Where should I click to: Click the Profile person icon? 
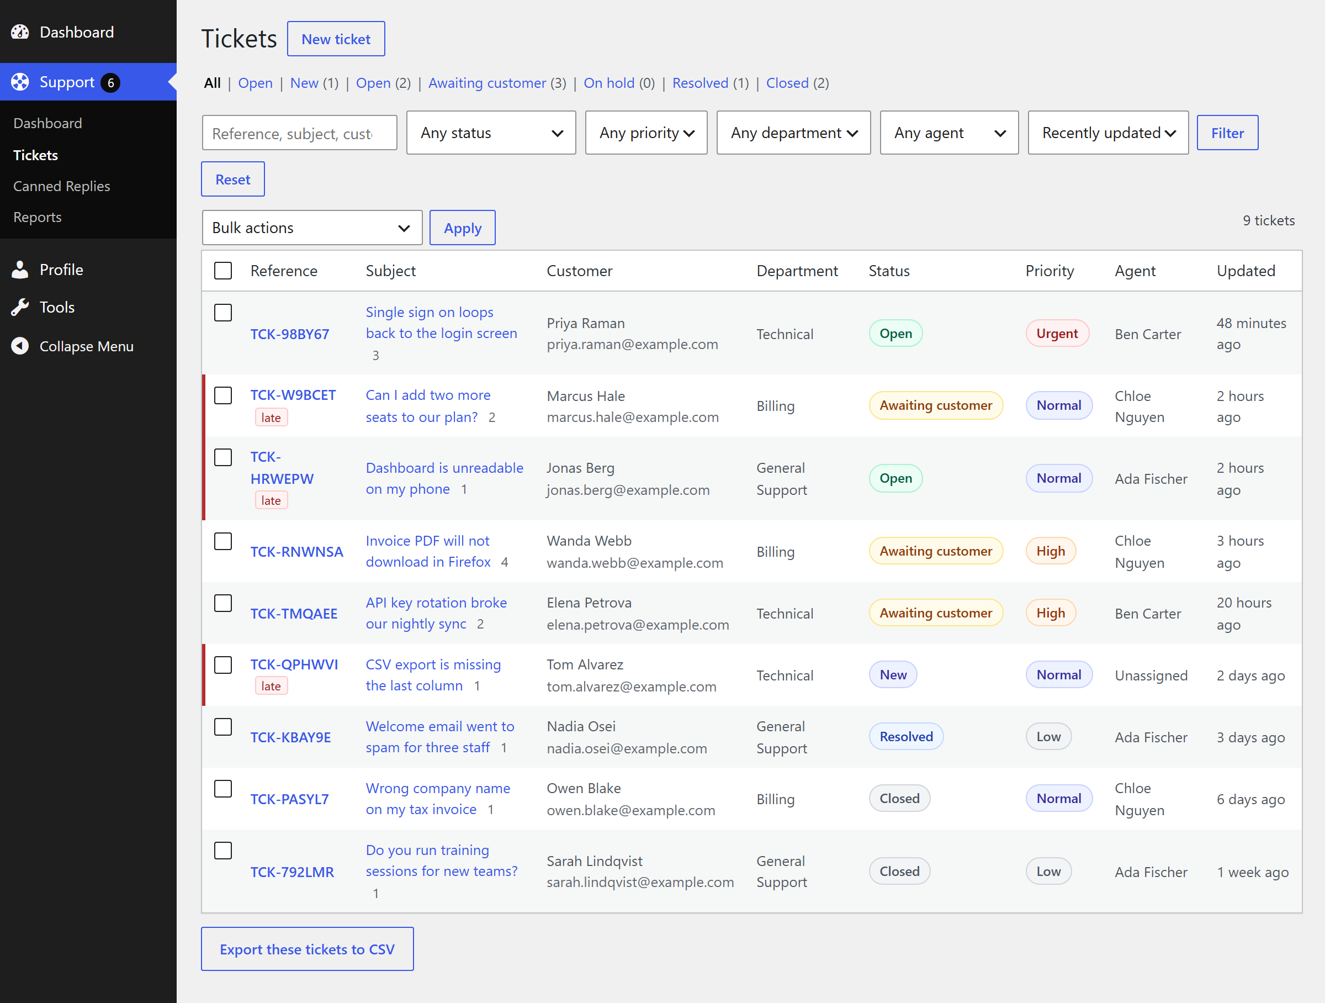pyautogui.click(x=20, y=270)
